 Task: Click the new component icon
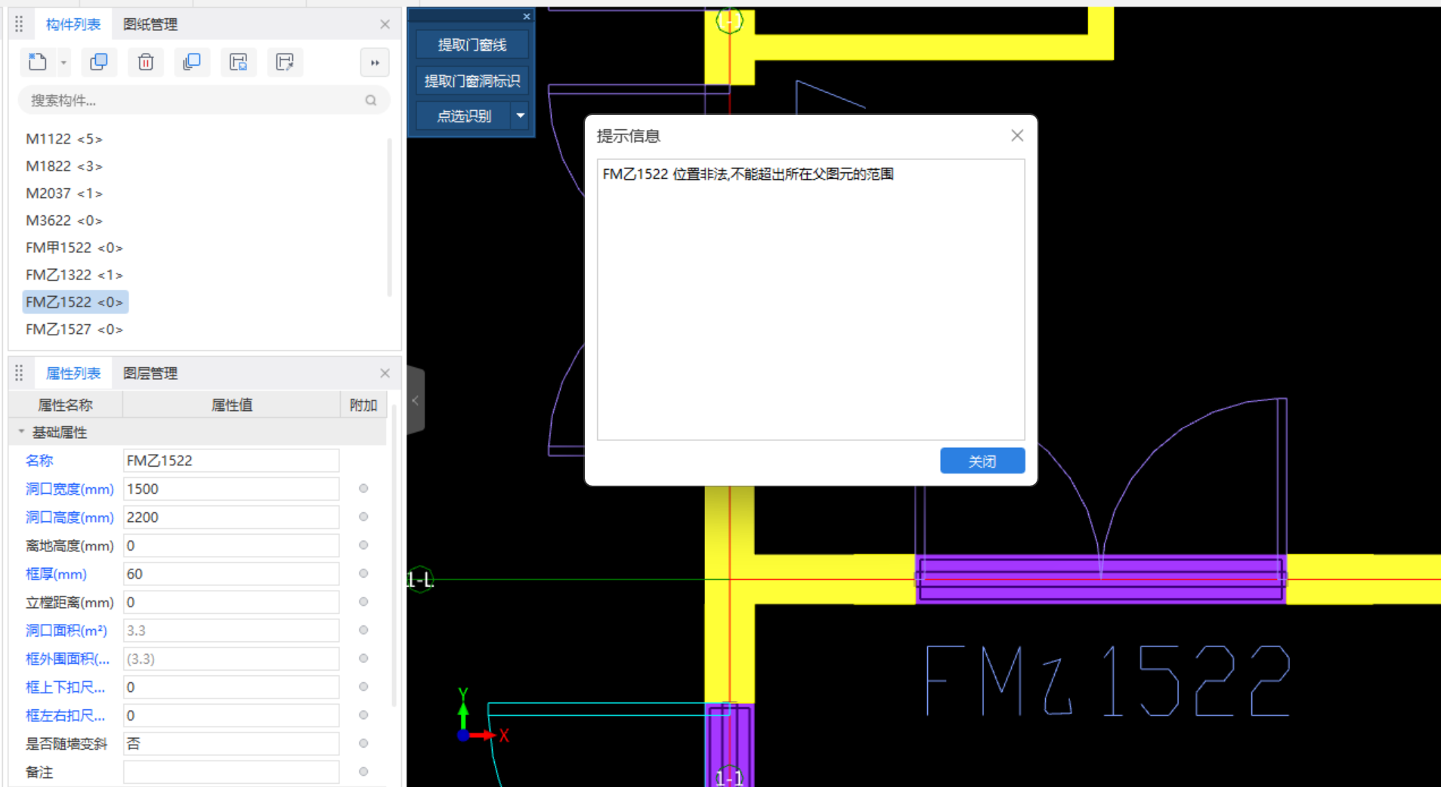point(37,62)
